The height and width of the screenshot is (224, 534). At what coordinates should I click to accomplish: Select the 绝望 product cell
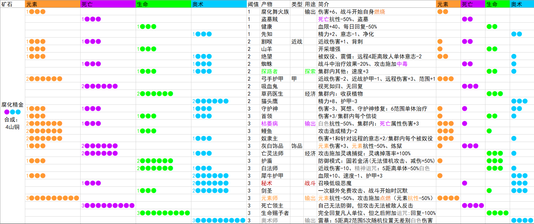pos(275,56)
